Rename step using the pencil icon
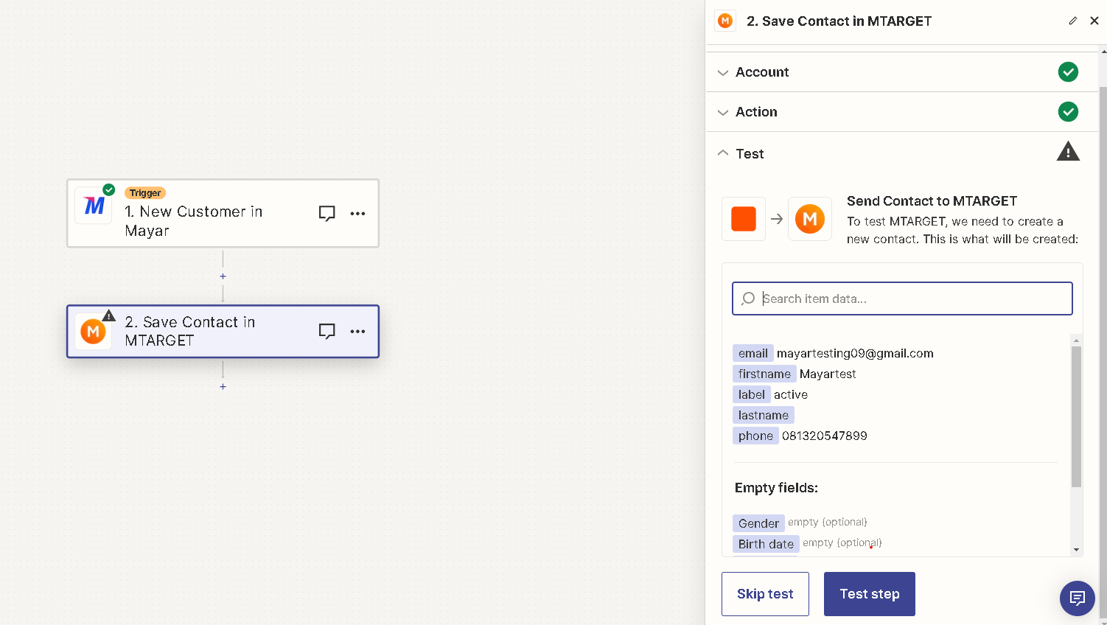Viewport: 1107px width, 625px height. [1072, 21]
